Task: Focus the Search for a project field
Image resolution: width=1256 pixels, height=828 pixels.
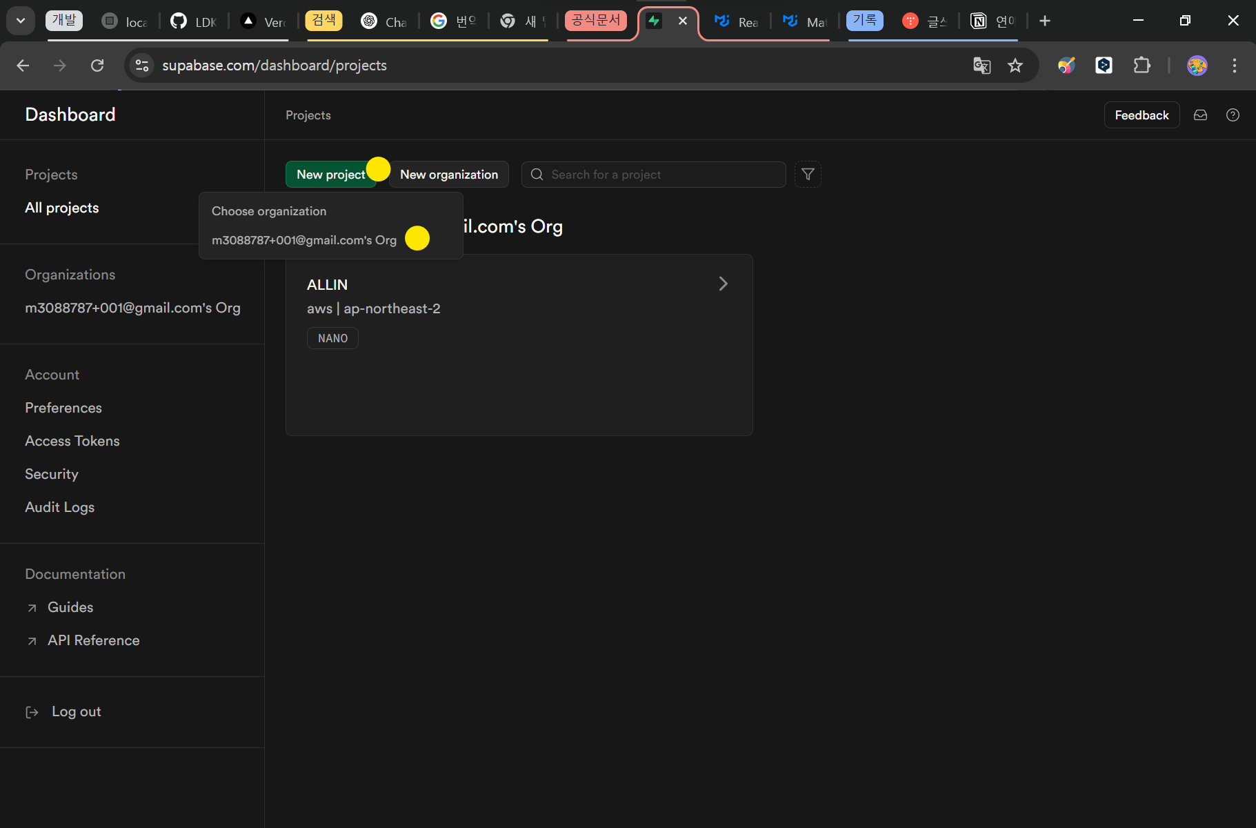Action: pos(654,175)
